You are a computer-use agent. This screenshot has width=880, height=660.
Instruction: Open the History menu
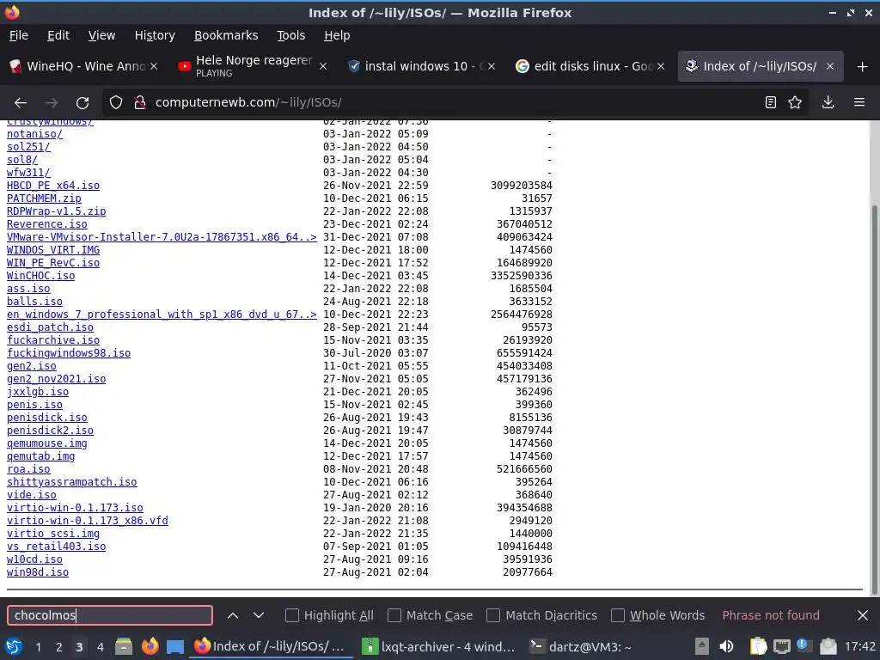pos(155,35)
